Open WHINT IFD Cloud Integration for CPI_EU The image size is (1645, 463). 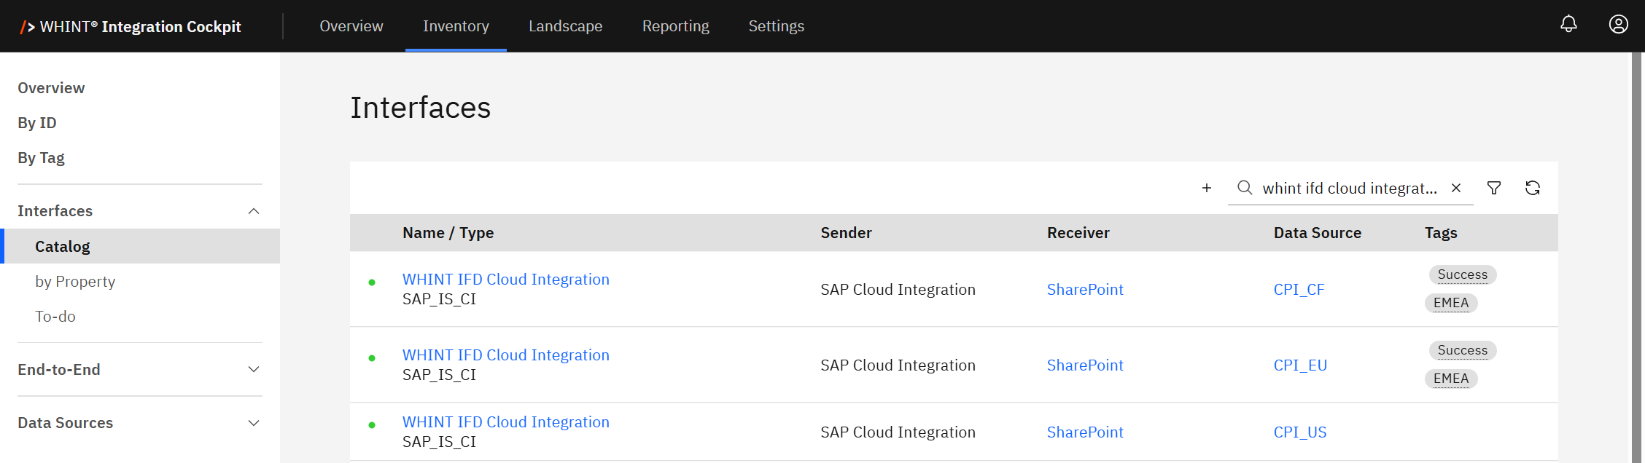[x=506, y=355]
